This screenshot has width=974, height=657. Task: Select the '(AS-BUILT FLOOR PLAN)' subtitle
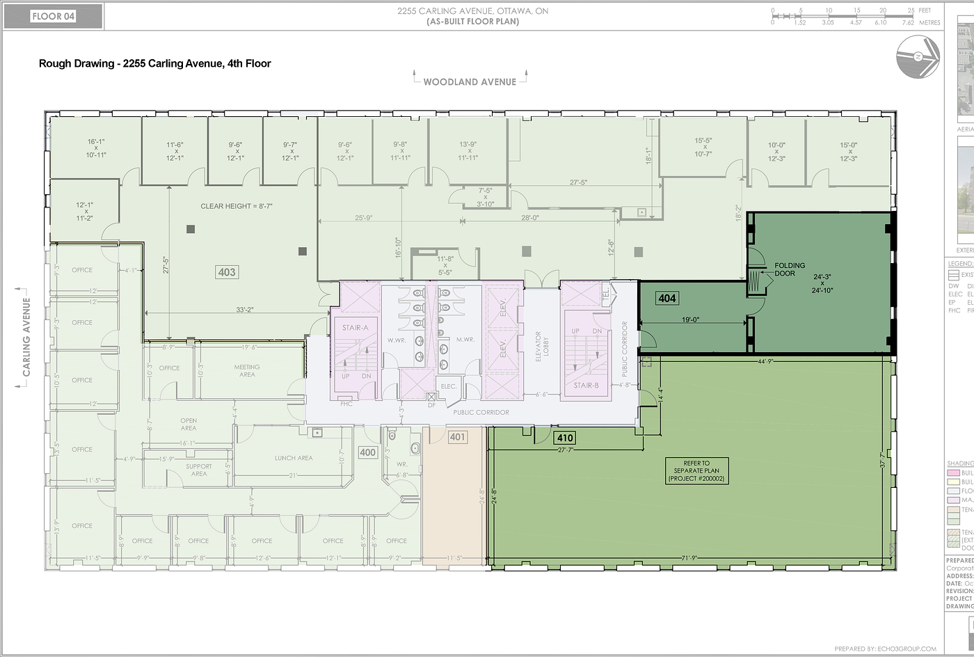pyautogui.click(x=472, y=22)
